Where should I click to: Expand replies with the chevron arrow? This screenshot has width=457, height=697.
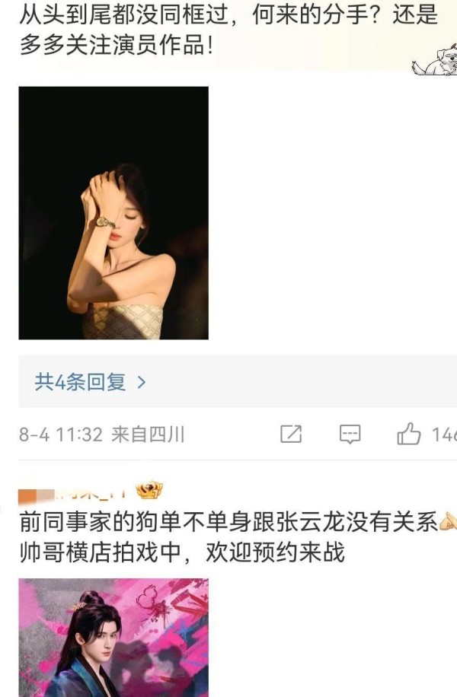[x=142, y=382]
